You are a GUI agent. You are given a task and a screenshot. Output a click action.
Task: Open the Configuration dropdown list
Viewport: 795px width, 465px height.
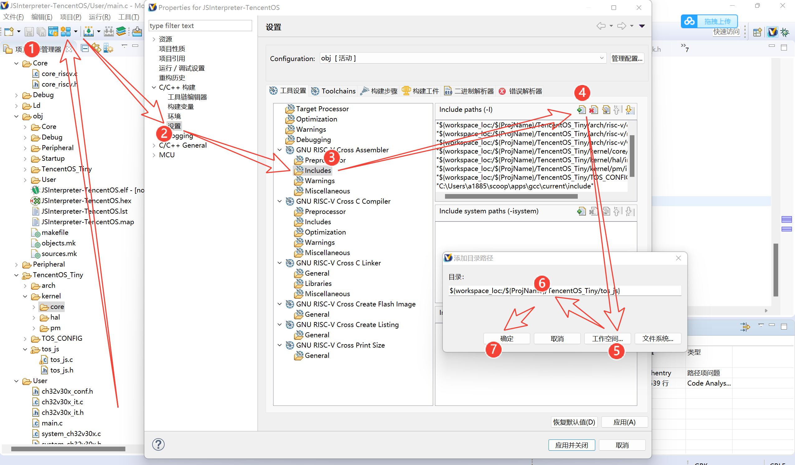tap(601, 58)
